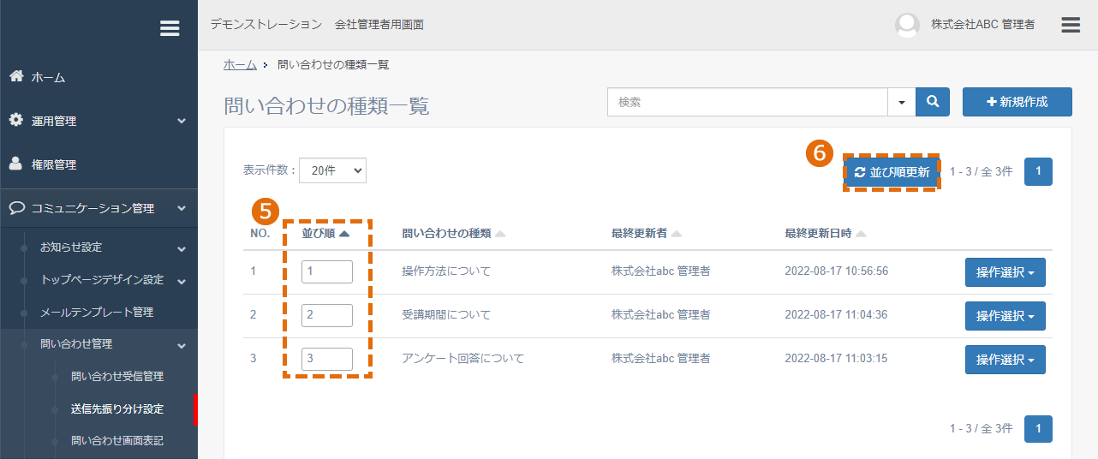Toggle the sidebar hamburger menu icon
This screenshot has height=459, width=1098.
click(x=170, y=28)
